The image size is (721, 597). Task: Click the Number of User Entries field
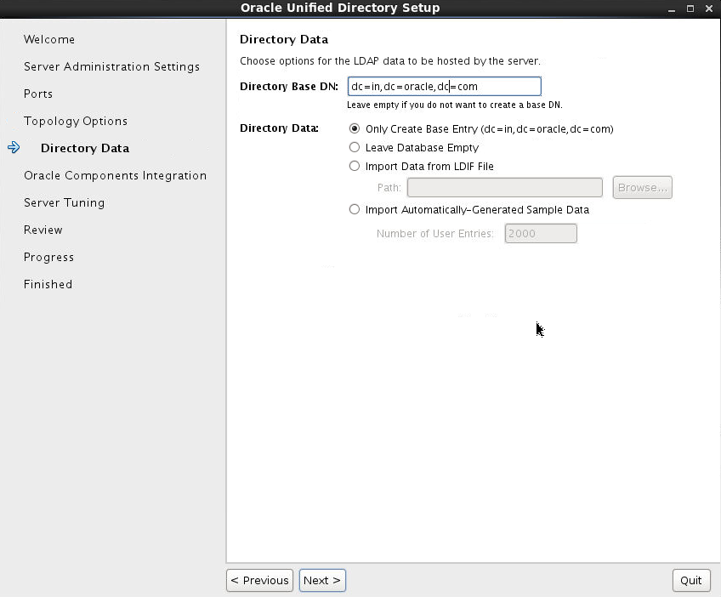(x=541, y=234)
